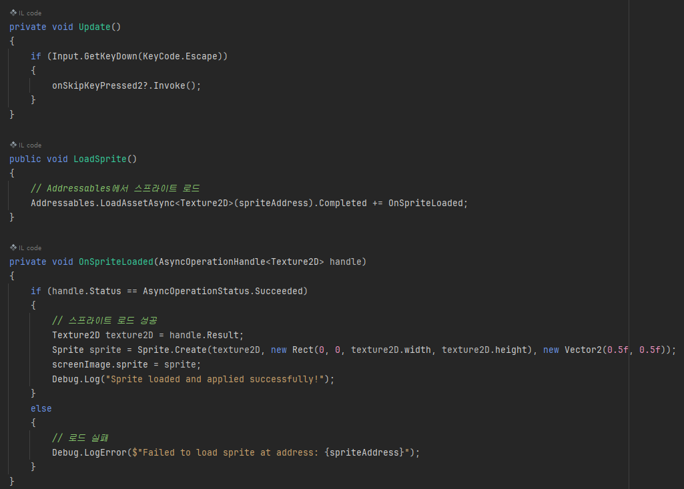Click OnSpriteLoaded in the private void declaration
684x489 pixels.
[x=115, y=262]
